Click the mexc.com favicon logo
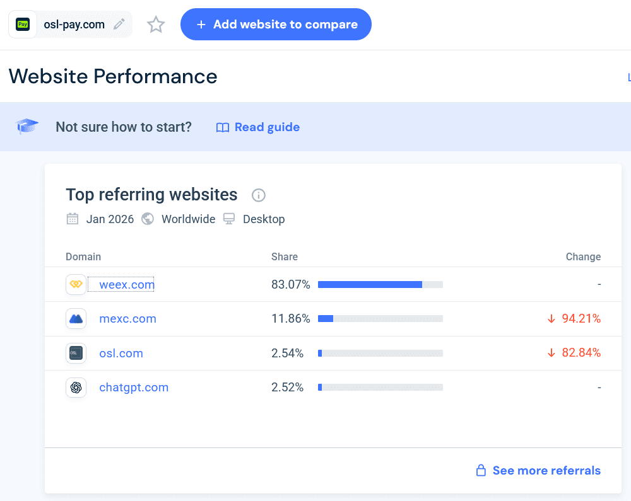This screenshot has width=631, height=501. point(76,319)
